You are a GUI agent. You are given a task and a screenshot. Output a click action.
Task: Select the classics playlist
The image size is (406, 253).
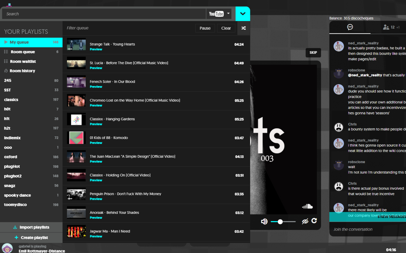[x=31, y=100]
